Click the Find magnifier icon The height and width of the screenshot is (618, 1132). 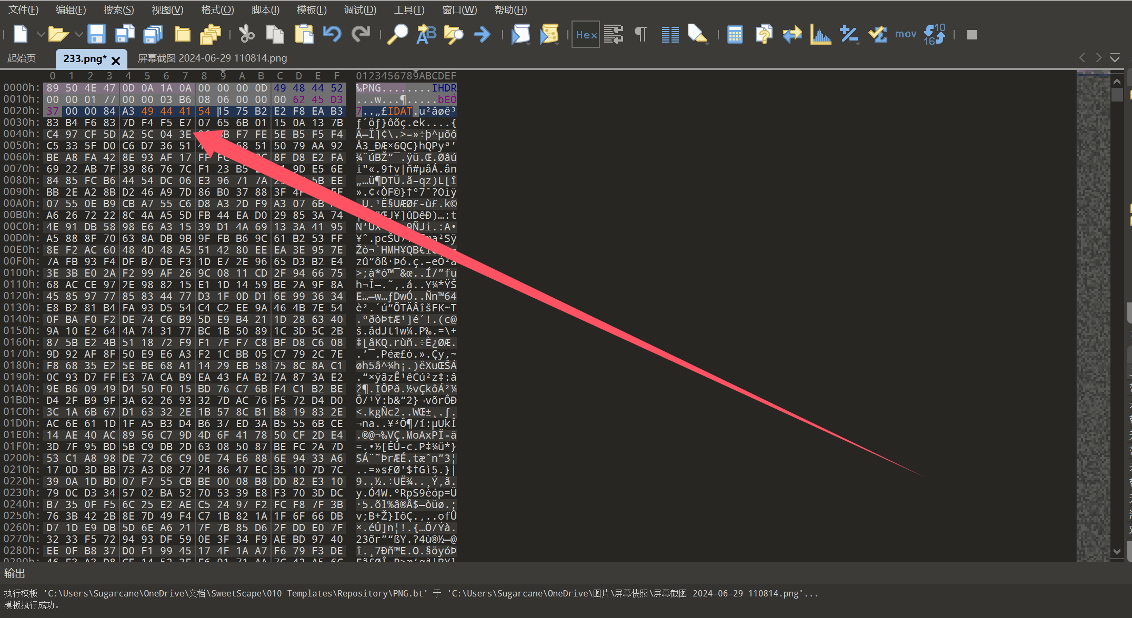pyautogui.click(x=397, y=34)
